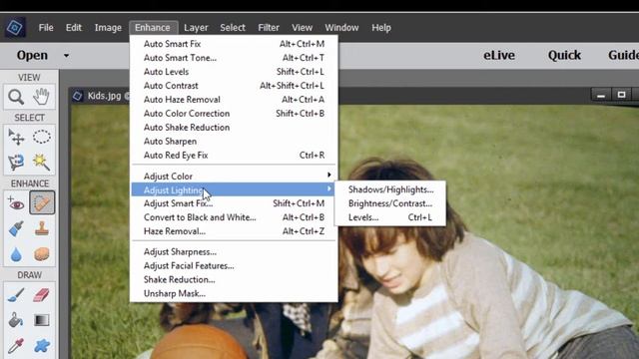
Task: Choose Auto Color Correction
Action: (x=234, y=114)
